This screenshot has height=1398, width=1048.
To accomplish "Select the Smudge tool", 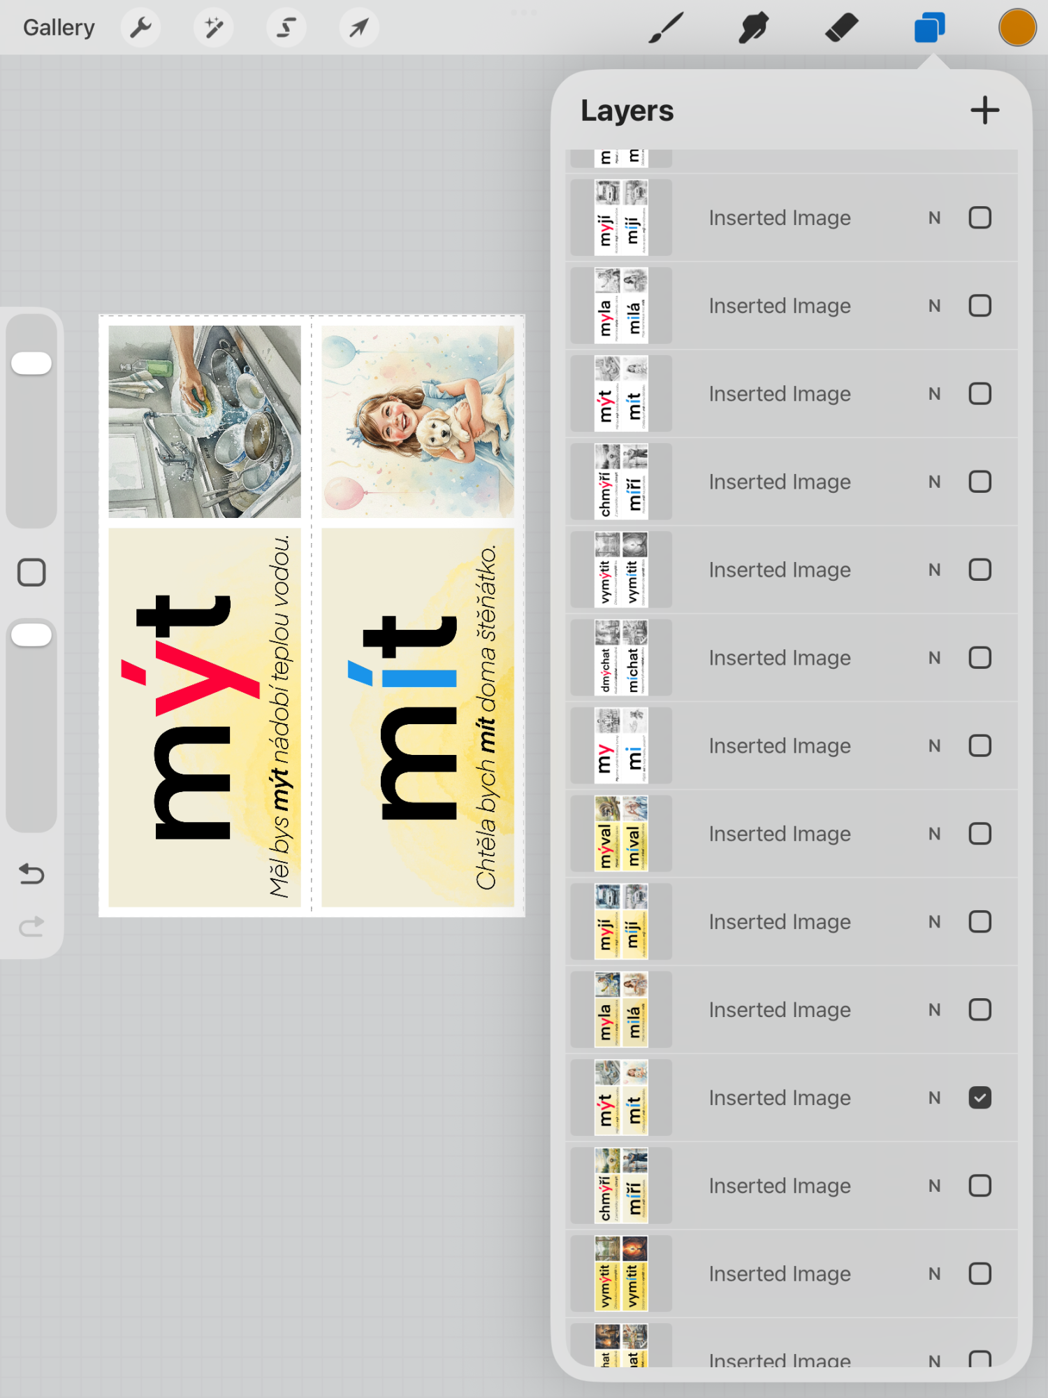I will [753, 28].
